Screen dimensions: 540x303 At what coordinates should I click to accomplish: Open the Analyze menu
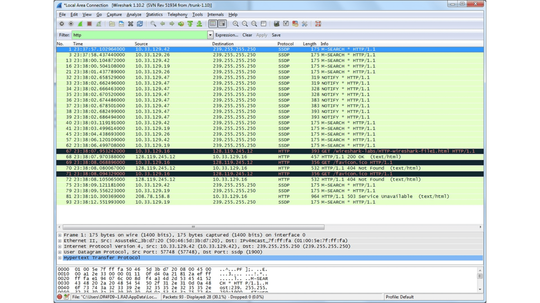[134, 15]
